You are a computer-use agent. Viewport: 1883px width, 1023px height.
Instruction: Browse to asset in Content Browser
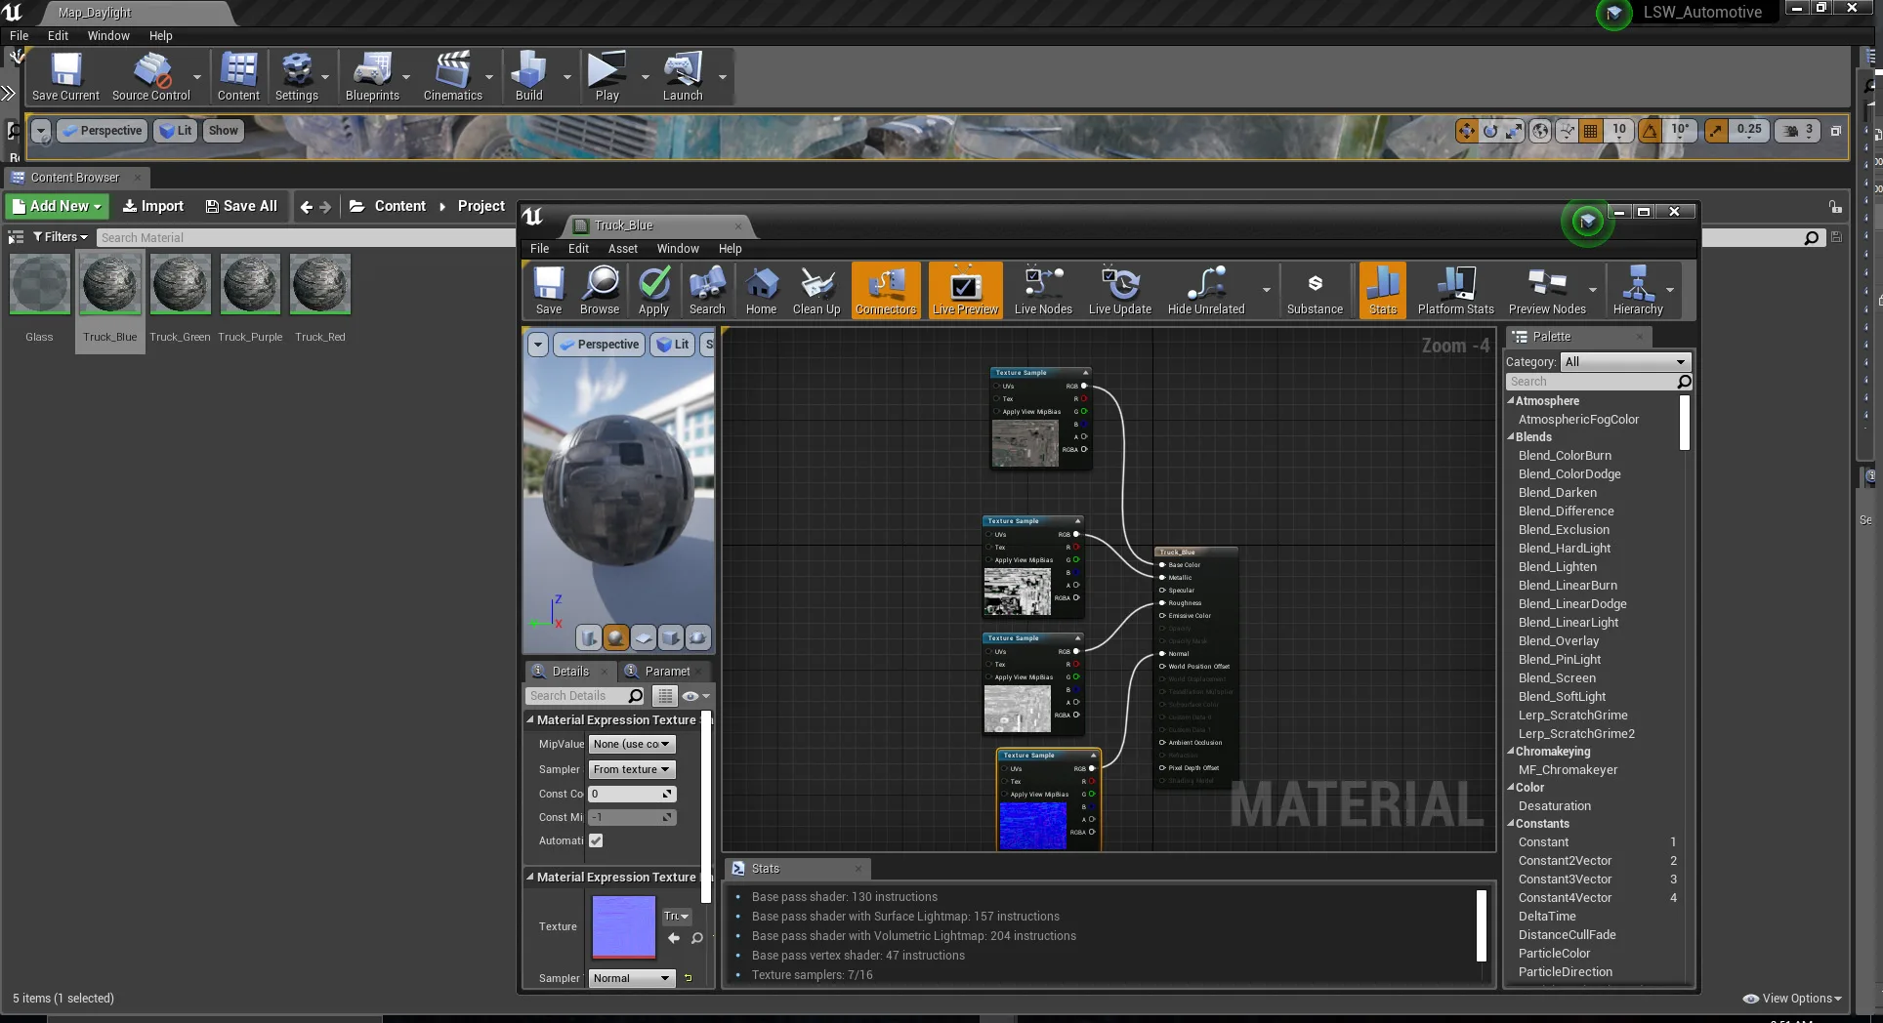[x=600, y=290]
